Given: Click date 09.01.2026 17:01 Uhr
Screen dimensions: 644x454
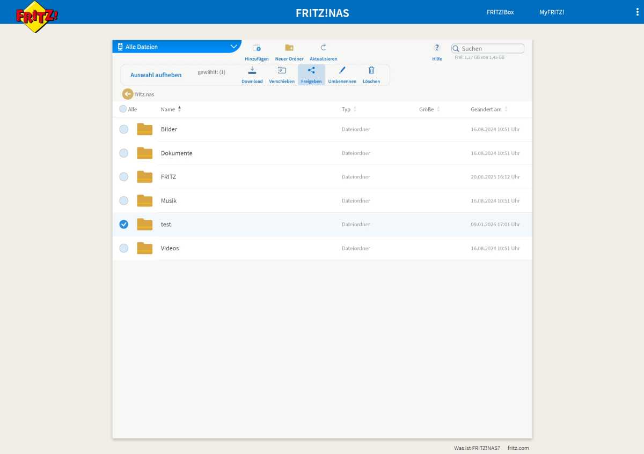Looking at the screenshot, I should click(495, 225).
